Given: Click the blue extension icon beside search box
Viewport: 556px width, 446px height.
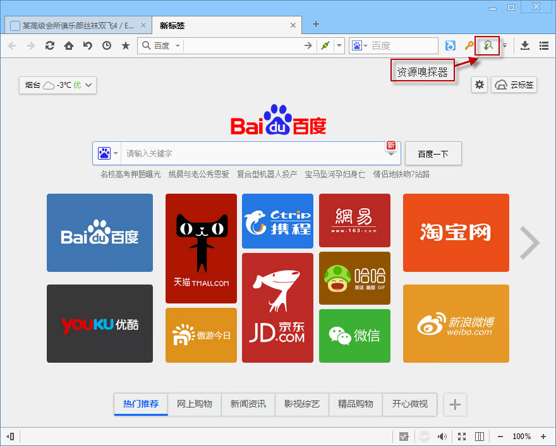Looking at the screenshot, I should pyautogui.click(x=450, y=45).
